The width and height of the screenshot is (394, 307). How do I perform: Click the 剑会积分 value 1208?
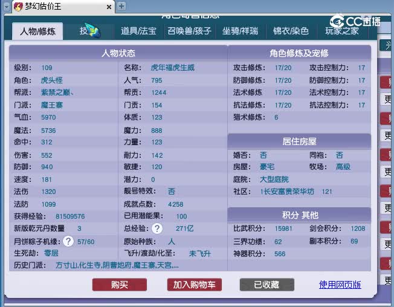click(358, 228)
